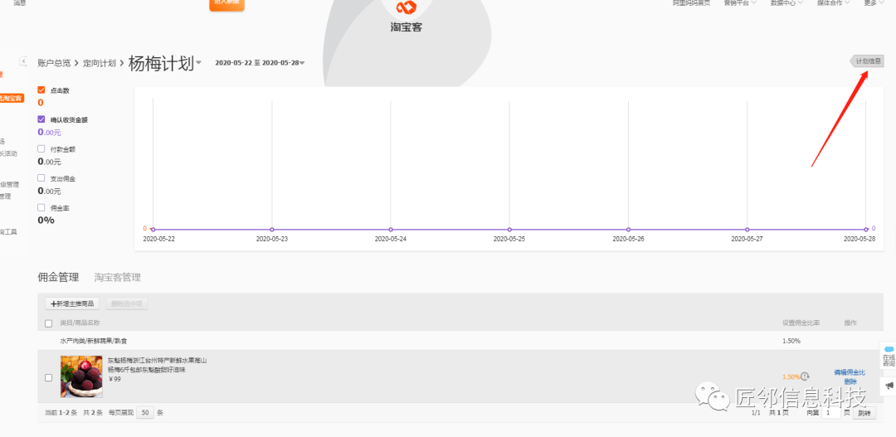Open the 计划信息 tag button
The width and height of the screenshot is (896, 437).
pyautogui.click(x=868, y=61)
